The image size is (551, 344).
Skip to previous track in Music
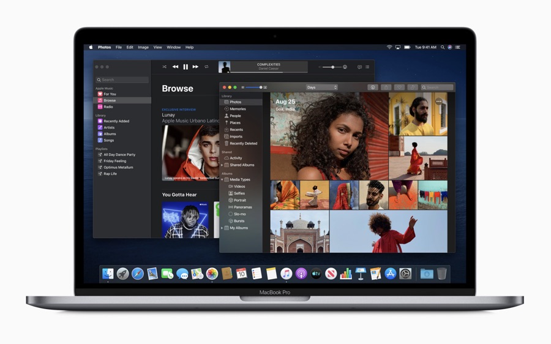tap(175, 67)
